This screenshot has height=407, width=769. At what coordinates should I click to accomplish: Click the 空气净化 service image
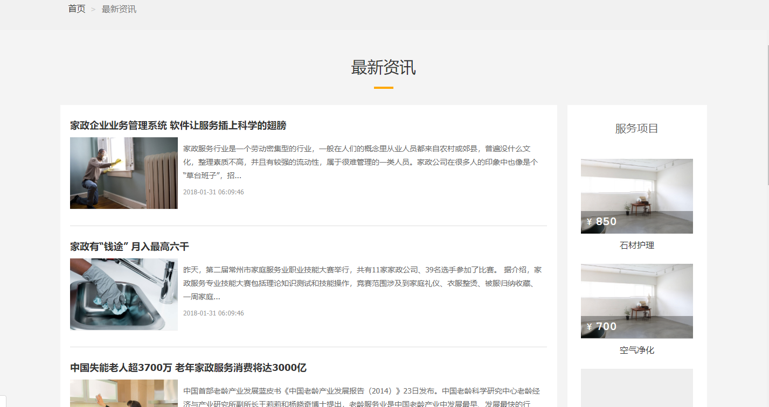636,289
